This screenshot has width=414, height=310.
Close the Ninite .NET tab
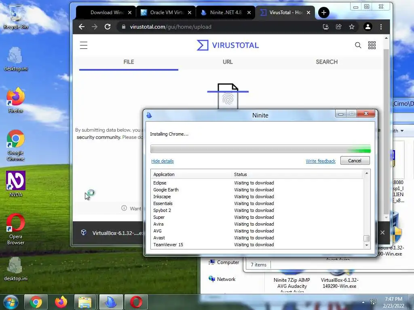pyautogui.click(x=249, y=13)
